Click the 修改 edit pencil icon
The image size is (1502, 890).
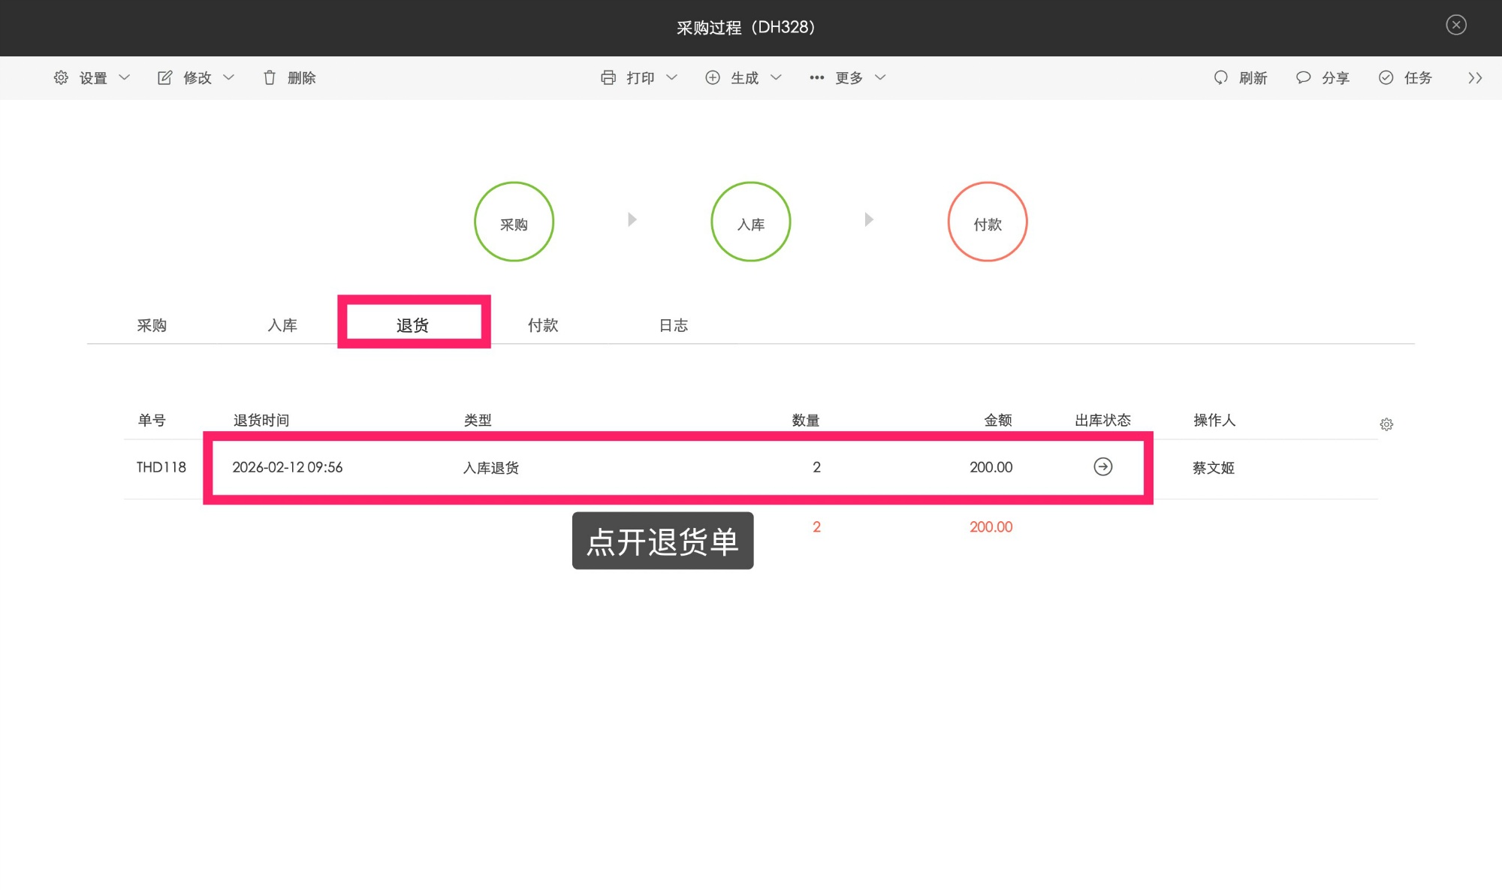coord(164,77)
